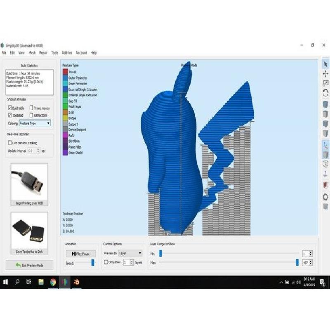
Task: Open the Add-Ins menu
Action: coord(67,53)
